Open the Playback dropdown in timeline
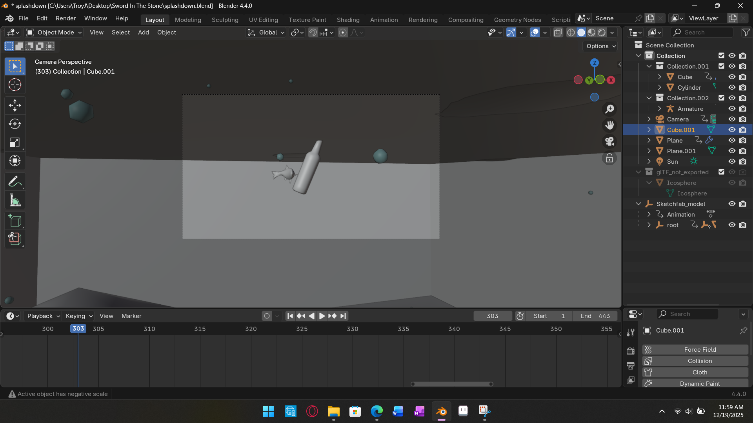 42,316
